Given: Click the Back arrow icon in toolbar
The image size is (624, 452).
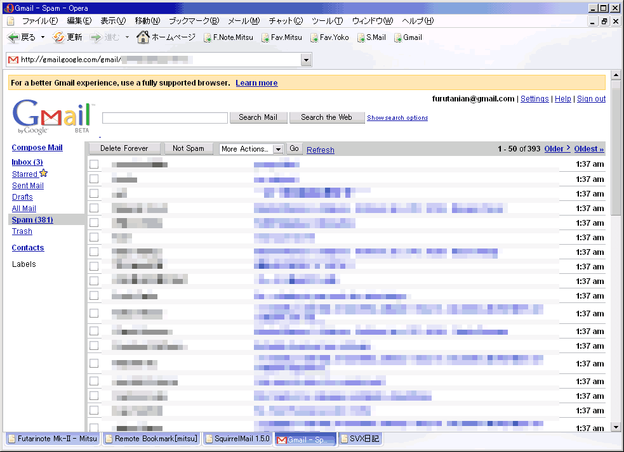Looking at the screenshot, I should (x=13, y=37).
